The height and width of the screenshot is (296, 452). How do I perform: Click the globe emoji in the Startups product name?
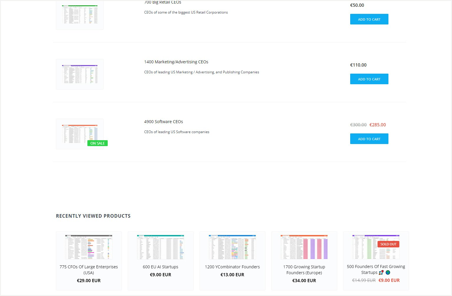[x=388, y=272]
